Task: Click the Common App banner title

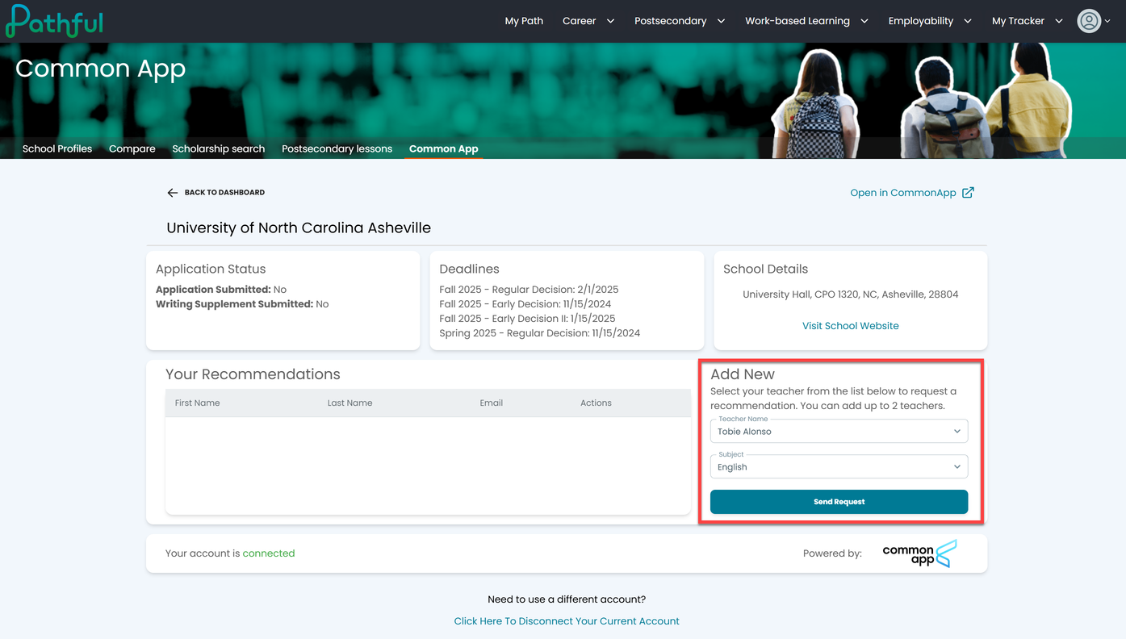Action: [100, 69]
